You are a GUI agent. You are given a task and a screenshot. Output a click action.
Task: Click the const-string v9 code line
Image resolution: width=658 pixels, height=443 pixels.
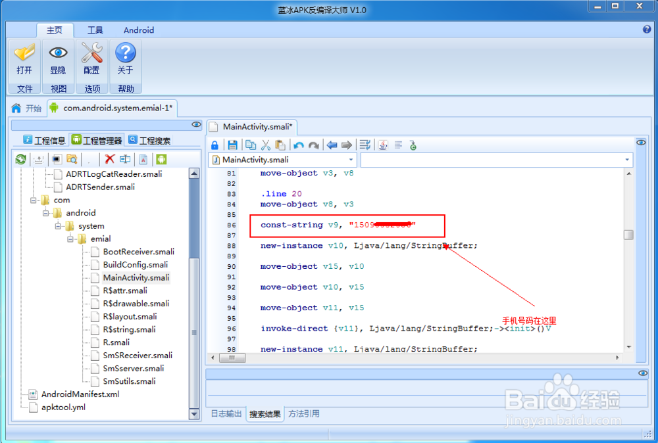pos(338,225)
